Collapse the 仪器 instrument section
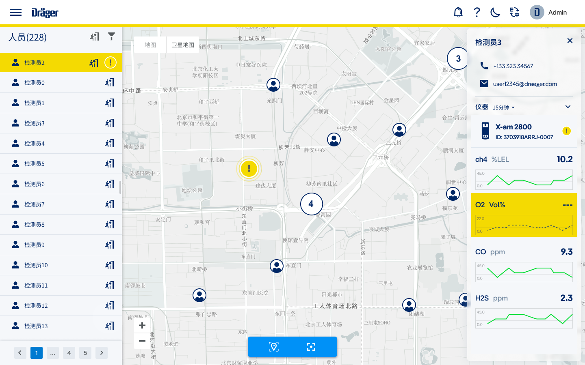Screen dimensions: 585x365 (x=568, y=107)
